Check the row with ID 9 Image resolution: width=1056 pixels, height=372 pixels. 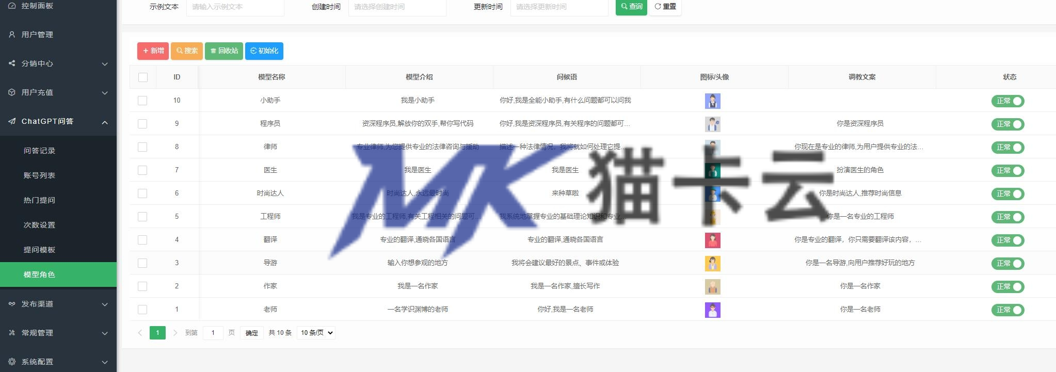[142, 124]
